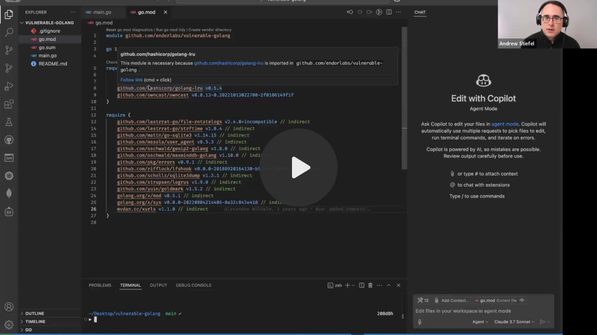597x335 pixels.
Task: Maximize the terminal panel with the up chevron
Action: pos(389,285)
